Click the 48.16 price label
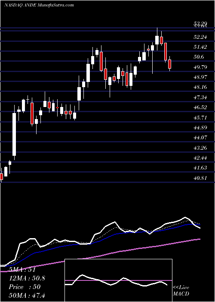The image size is (215, 302). 200,87
